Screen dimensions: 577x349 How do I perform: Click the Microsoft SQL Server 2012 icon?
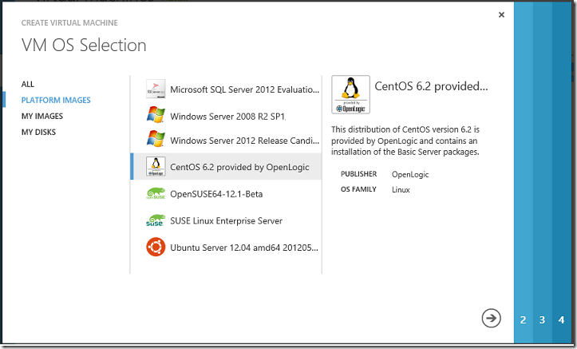click(x=156, y=89)
